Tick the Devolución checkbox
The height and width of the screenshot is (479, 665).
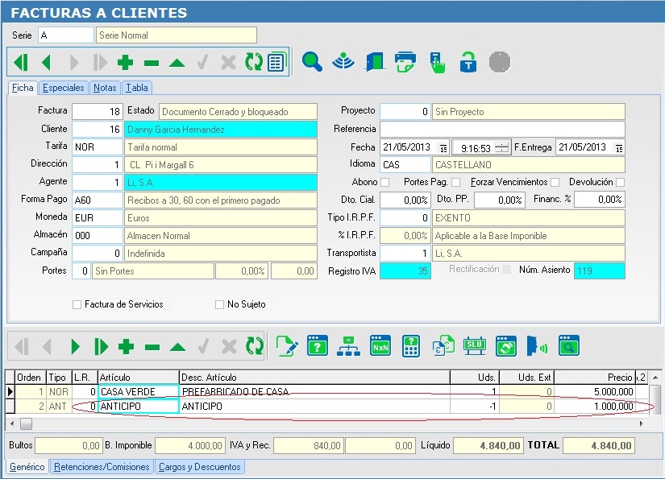coord(620,183)
